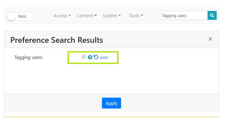Click the Preference Search Results heading
Viewport: 227px width, 118px height.
click(x=57, y=40)
